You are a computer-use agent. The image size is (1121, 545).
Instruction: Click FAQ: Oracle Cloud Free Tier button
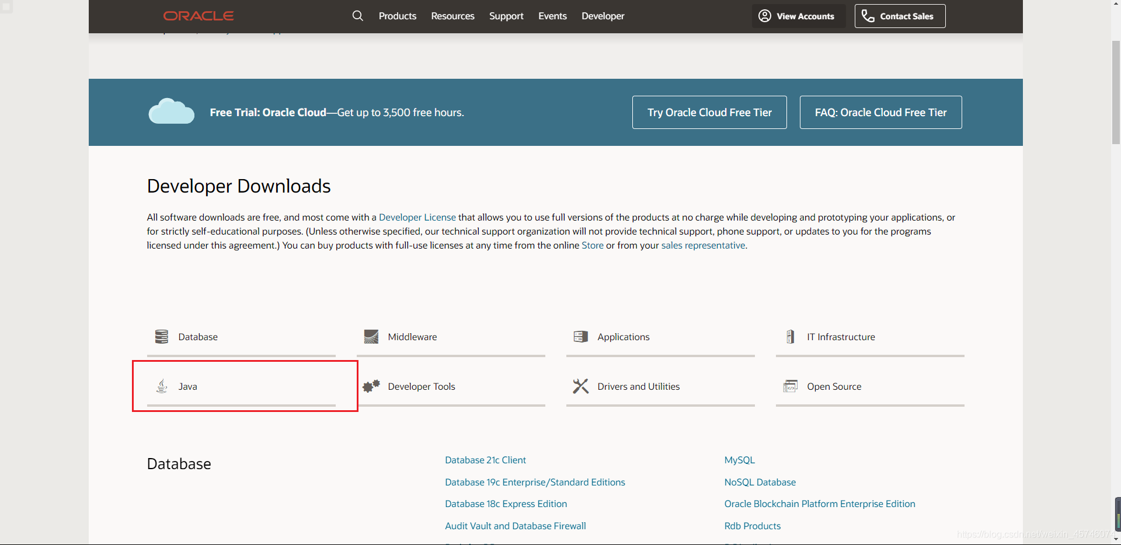click(x=880, y=112)
